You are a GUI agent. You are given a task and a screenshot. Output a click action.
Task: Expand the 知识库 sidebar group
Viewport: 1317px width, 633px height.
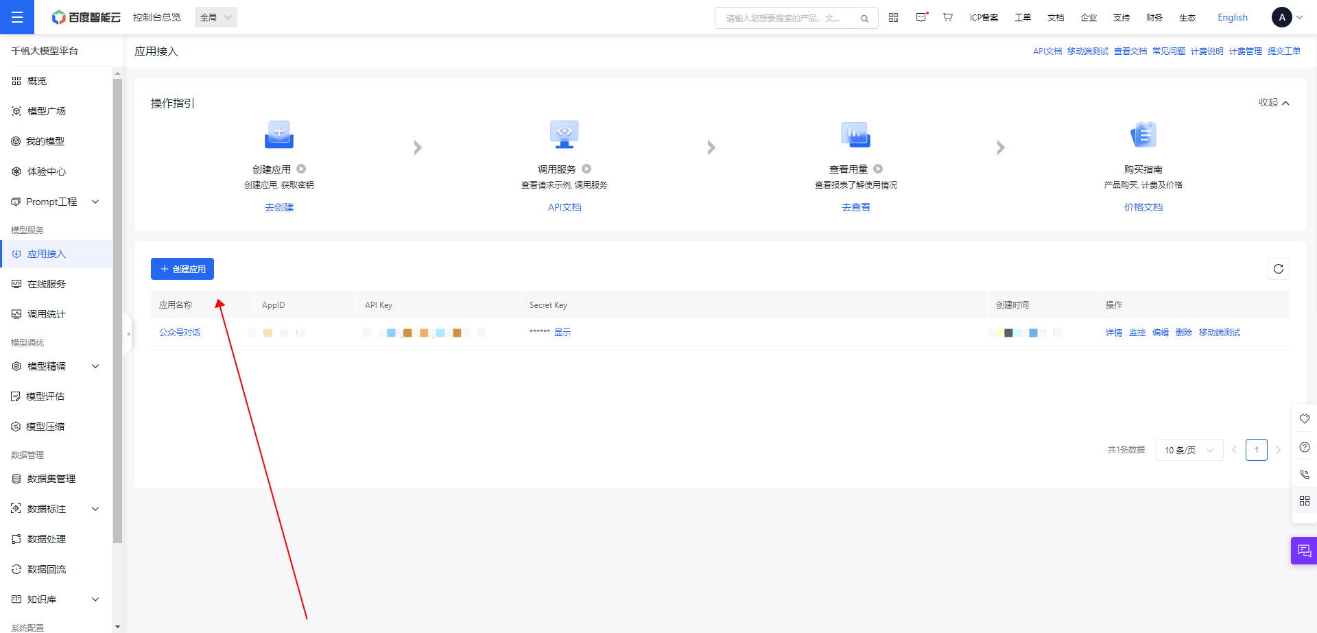95,599
